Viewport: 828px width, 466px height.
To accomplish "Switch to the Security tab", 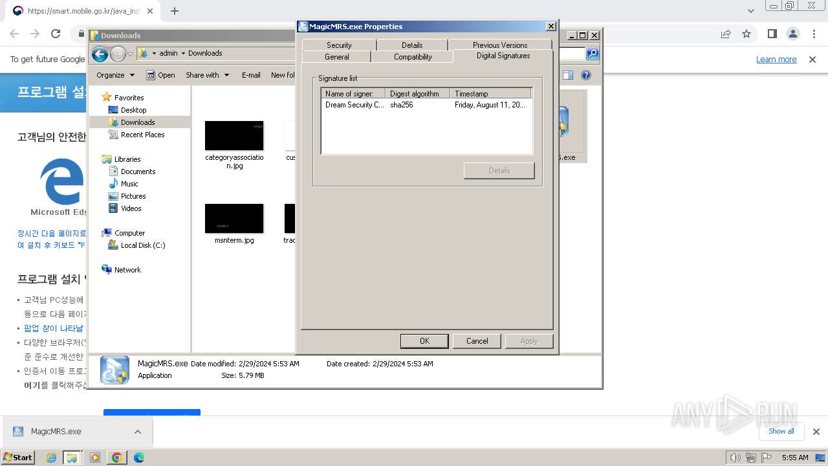I will click(339, 45).
